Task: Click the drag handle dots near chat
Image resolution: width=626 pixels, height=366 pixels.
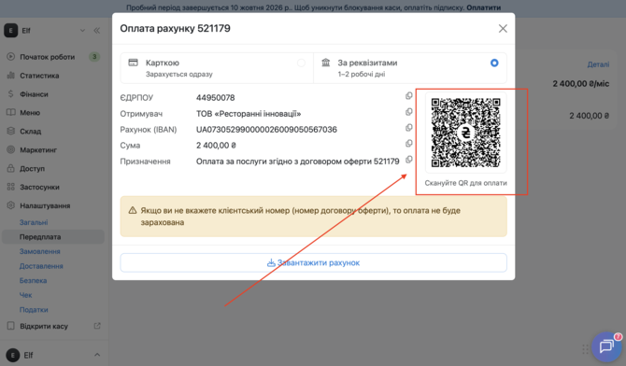Action: 585,349
